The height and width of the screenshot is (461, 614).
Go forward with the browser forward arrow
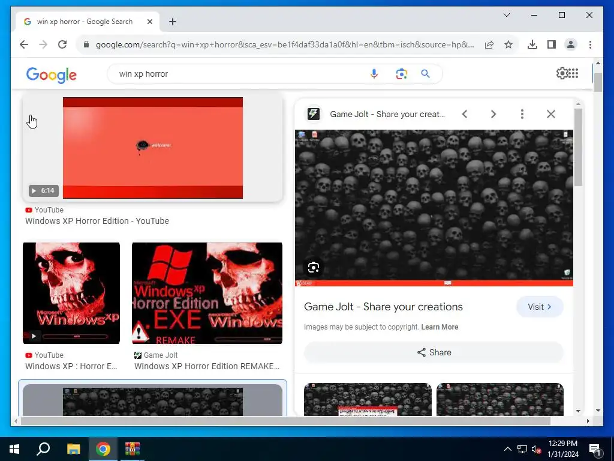tap(43, 44)
